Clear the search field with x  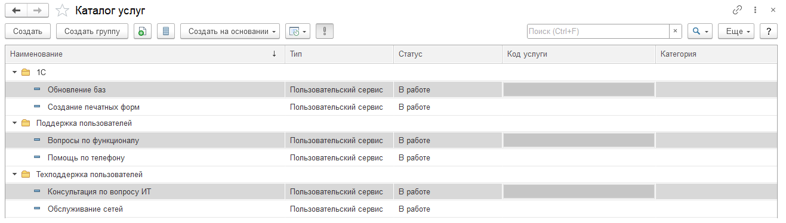[x=675, y=31]
